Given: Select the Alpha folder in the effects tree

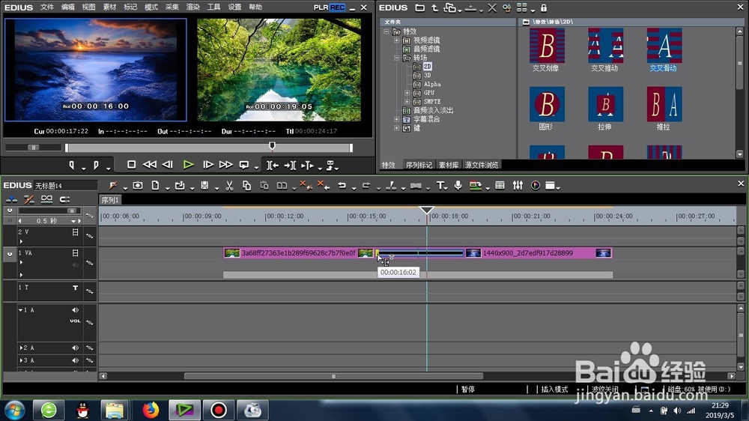Looking at the screenshot, I should (432, 84).
